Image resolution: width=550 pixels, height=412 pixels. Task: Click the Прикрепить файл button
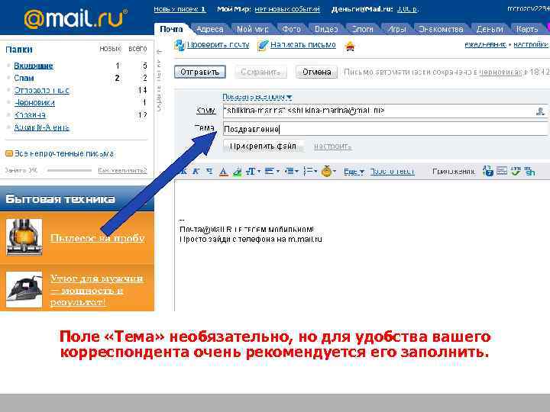coord(263,146)
